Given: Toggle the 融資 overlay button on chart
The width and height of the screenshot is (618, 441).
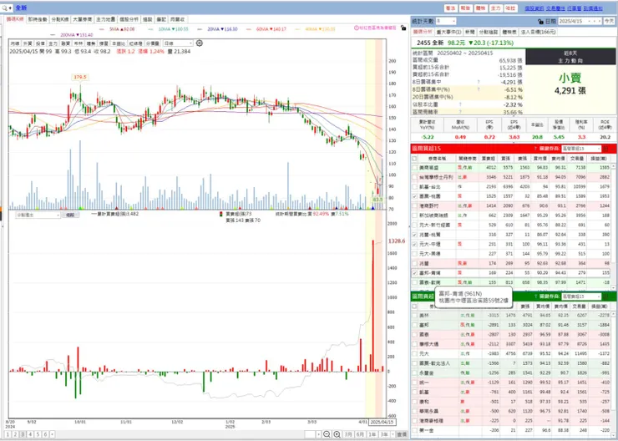Looking at the screenshot, I should pyautogui.click(x=65, y=43).
